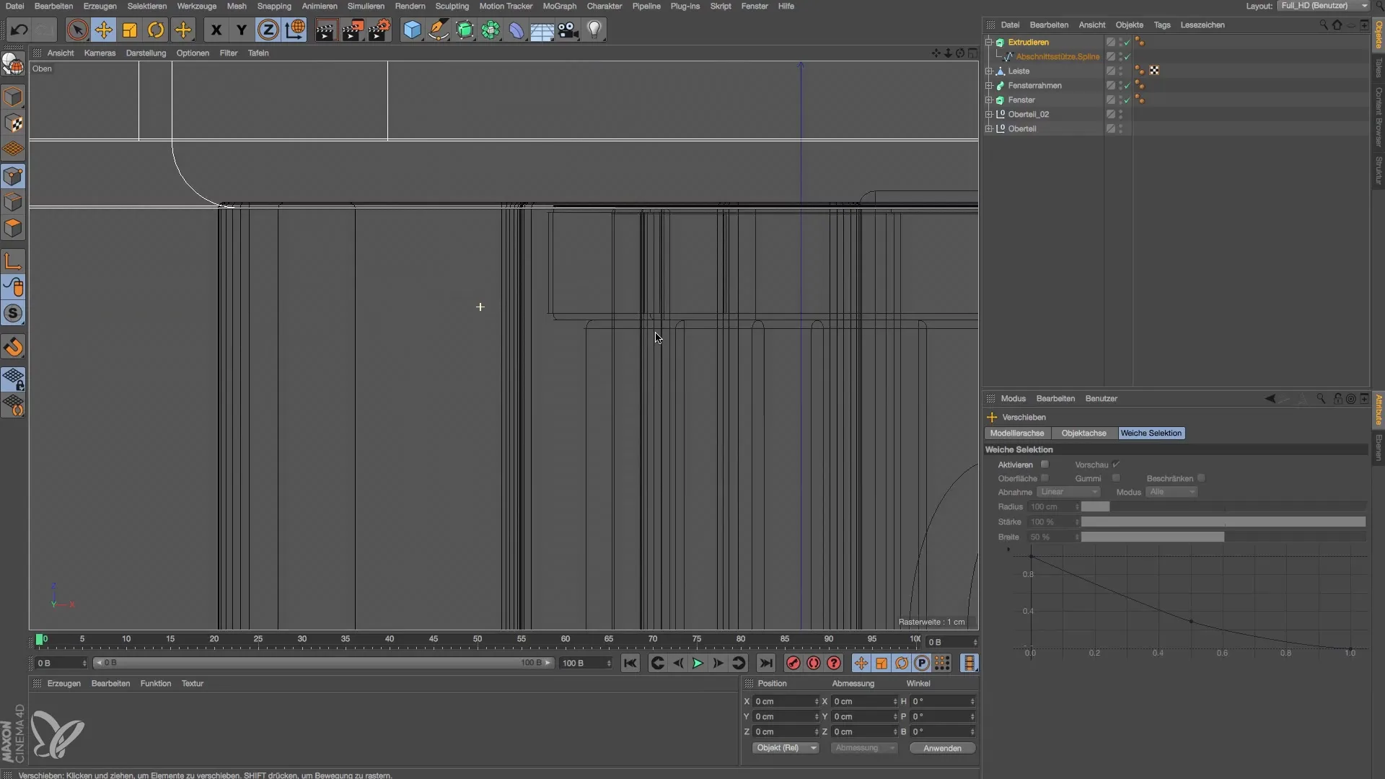This screenshot has width=1385, height=779.
Task: Click the Undo arrow icon
Action: [x=19, y=30]
